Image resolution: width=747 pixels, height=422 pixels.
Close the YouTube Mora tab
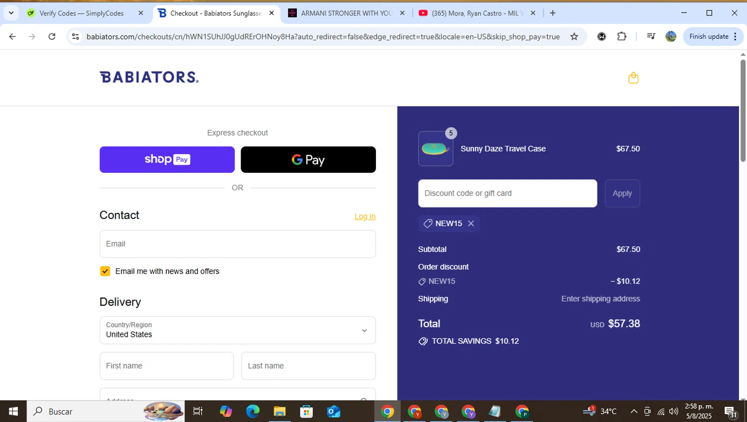tap(533, 13)
